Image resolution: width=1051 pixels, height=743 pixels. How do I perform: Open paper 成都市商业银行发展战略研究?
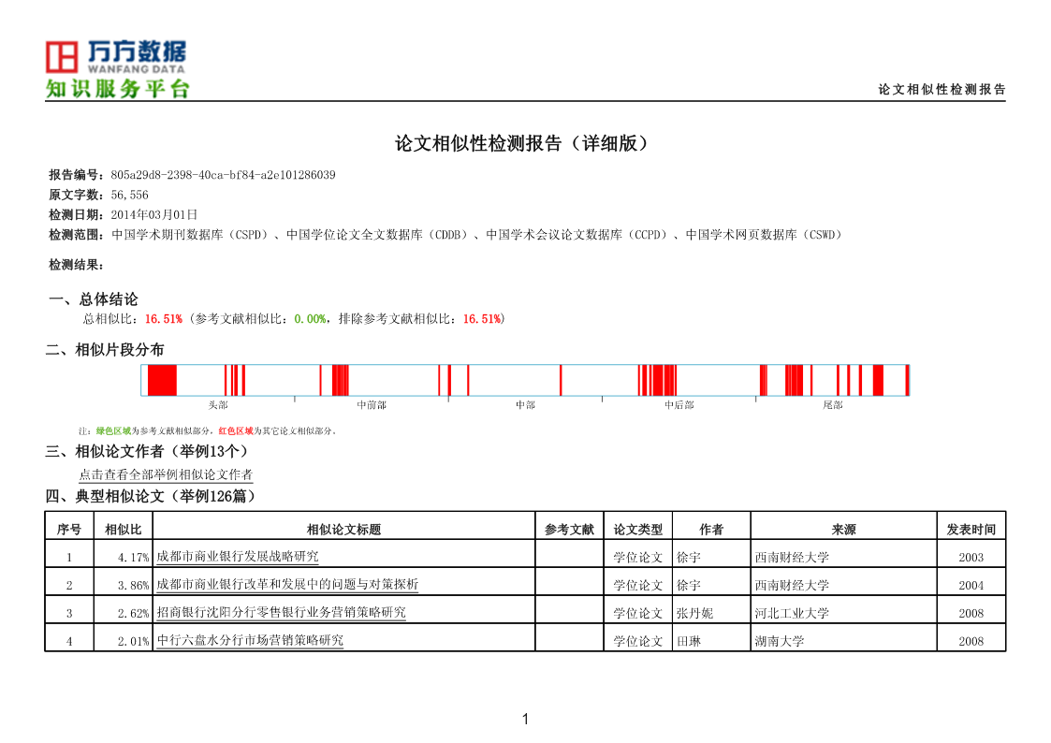[x=238, y=556]
